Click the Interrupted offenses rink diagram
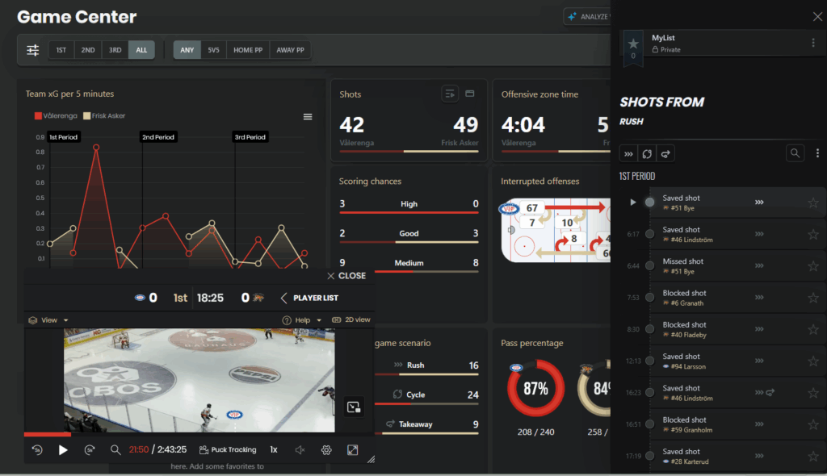The height and width of the screenshot is (476, 827). (x=556, y=231)
